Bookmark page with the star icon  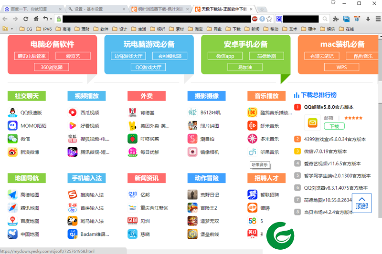point(269,19)
